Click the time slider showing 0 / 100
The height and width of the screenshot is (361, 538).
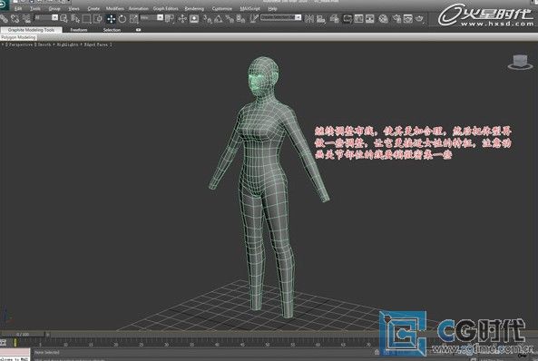23,334
